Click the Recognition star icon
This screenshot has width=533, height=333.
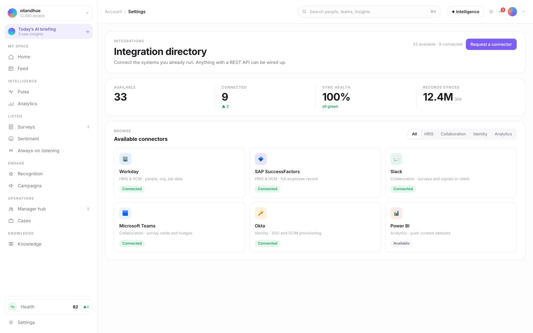(x=11, y=174)
